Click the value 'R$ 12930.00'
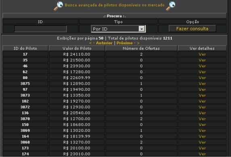 point(77,107)
